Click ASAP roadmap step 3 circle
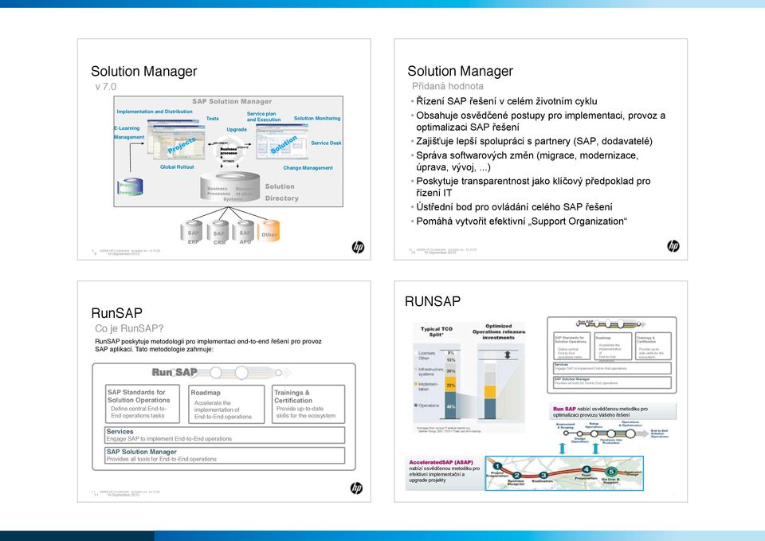This screenshot has width=765, height=541. click(543, 476)
